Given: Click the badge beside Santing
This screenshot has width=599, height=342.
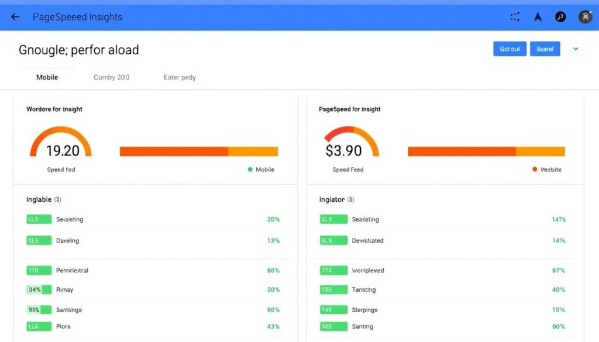Looking at the screenshot, I should pyautogui.click(x=334, y=326).
